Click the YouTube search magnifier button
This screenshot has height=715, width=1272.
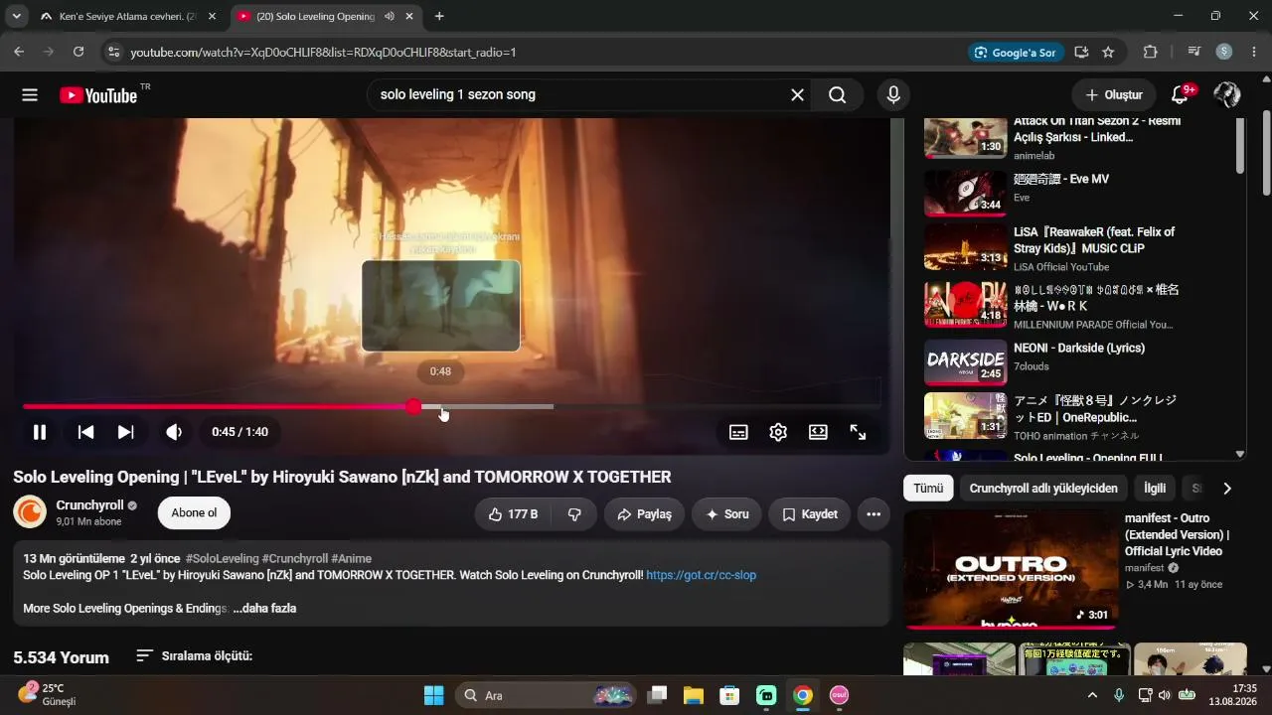point(838,95)
